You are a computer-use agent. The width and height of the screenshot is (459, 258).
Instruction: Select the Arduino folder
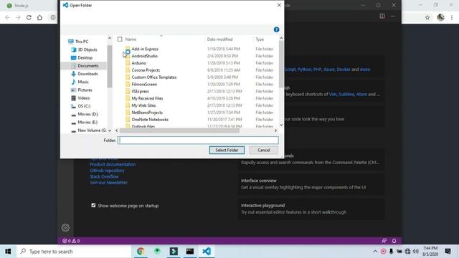click(x=138, y=63)
